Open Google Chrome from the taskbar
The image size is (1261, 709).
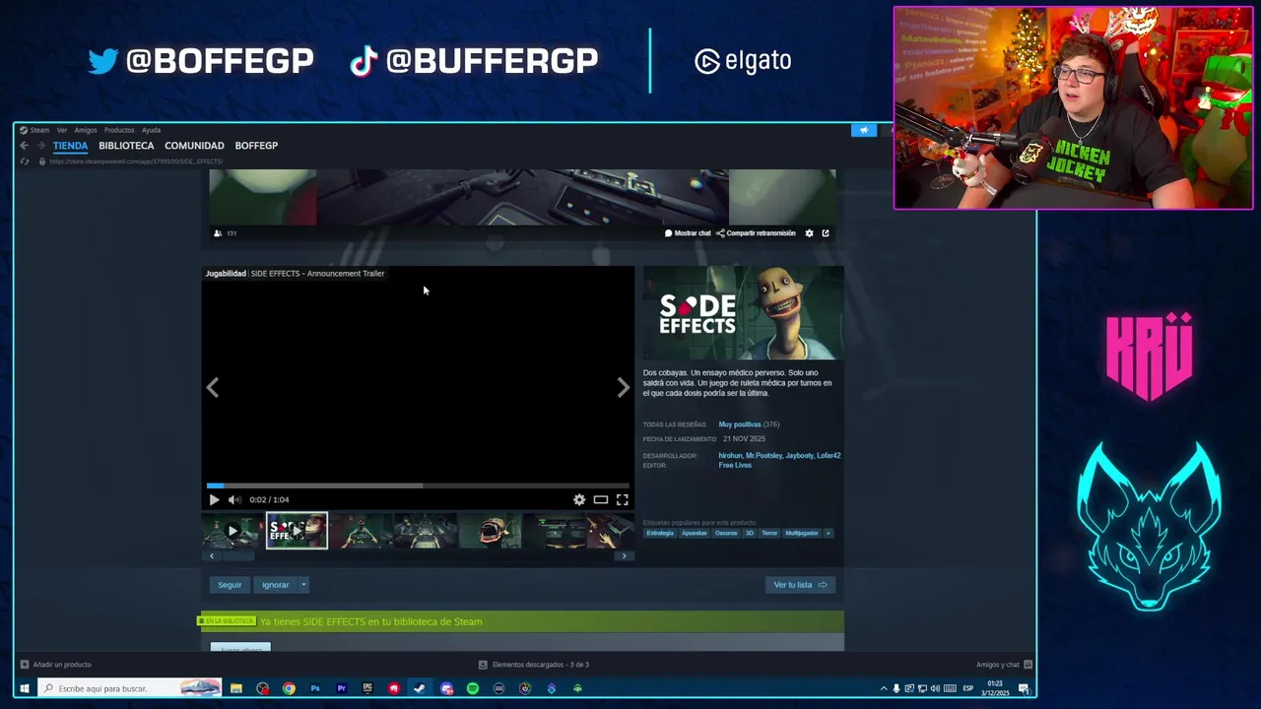[x=289, y=688]
